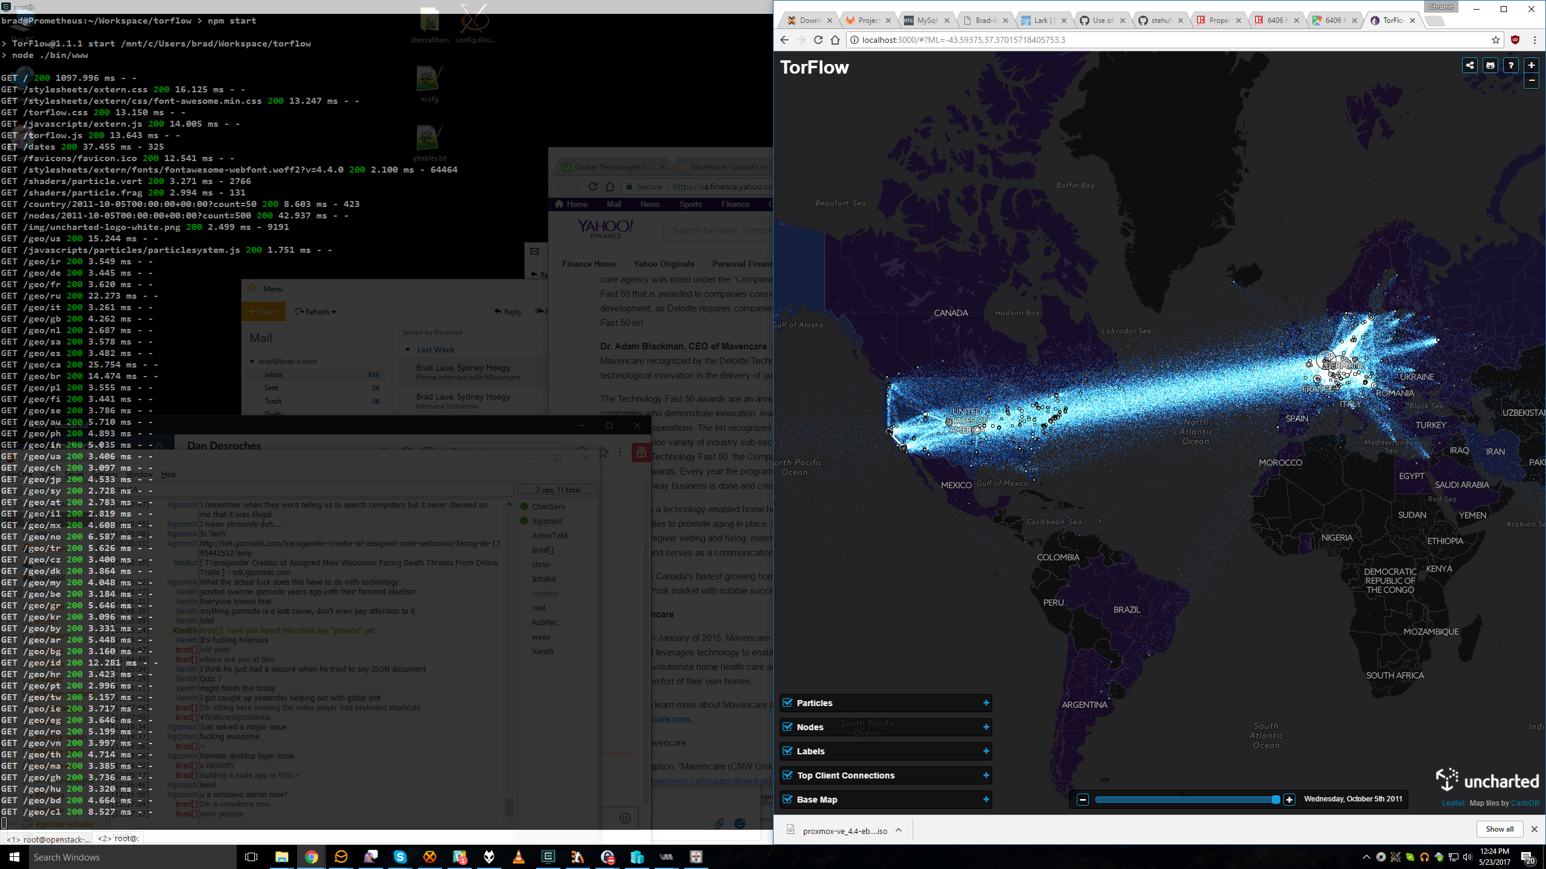This screenshot has height=869, width=1546.
Task: Switch to the Lark Chrome tab
Action: coord(1044,20)
